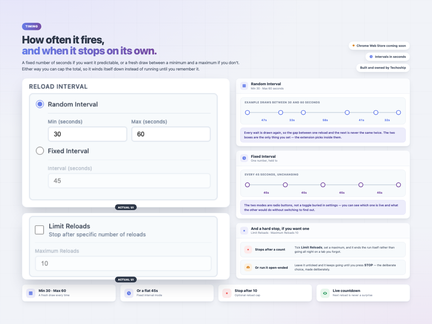This screenshot has height=324, width=432.
Task: Click the first marker on the fixed 45s timeline
Action: point(247,185)
